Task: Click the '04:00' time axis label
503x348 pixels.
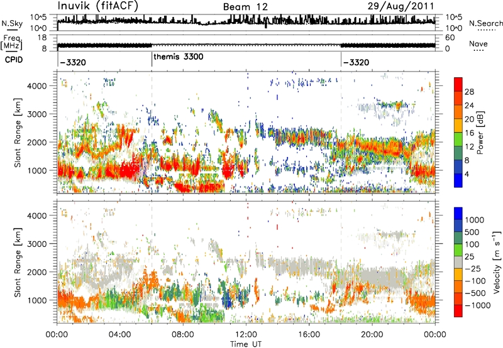Action: click(x=120, y=335)
